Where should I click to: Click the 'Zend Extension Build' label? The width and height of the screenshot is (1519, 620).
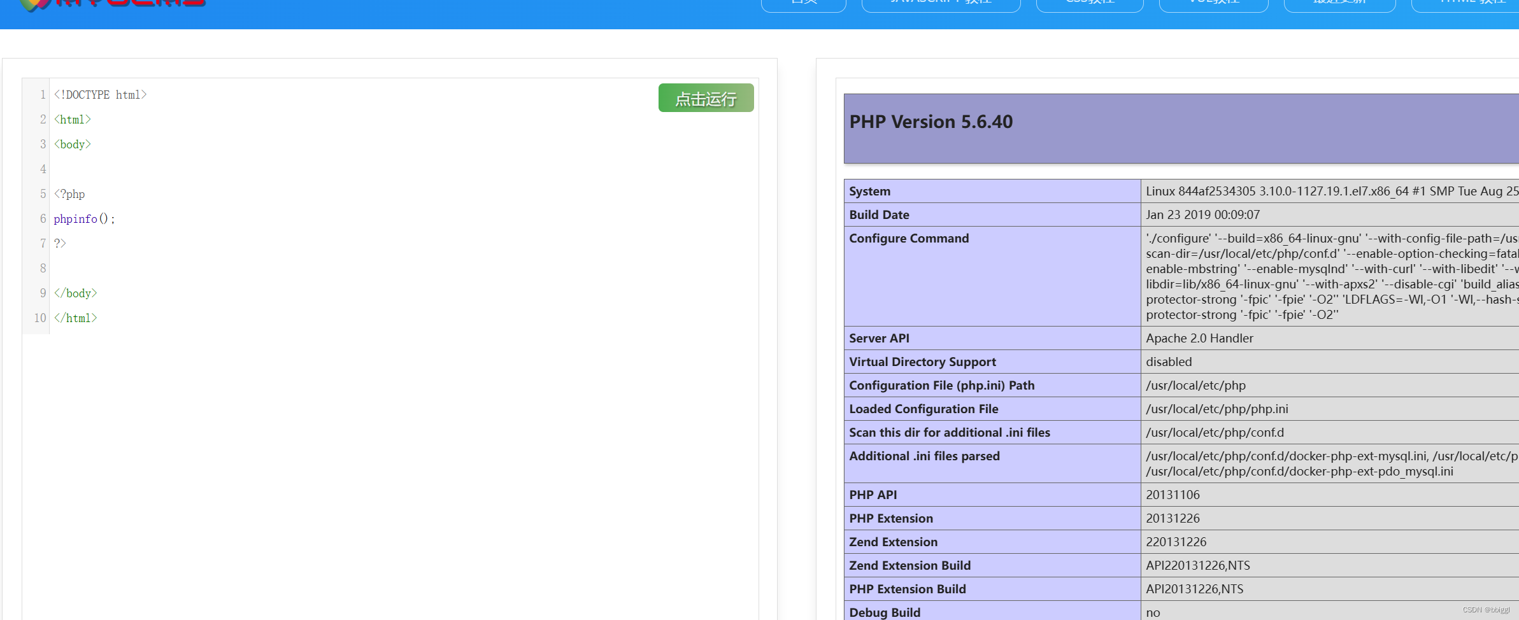coord(910,565)
